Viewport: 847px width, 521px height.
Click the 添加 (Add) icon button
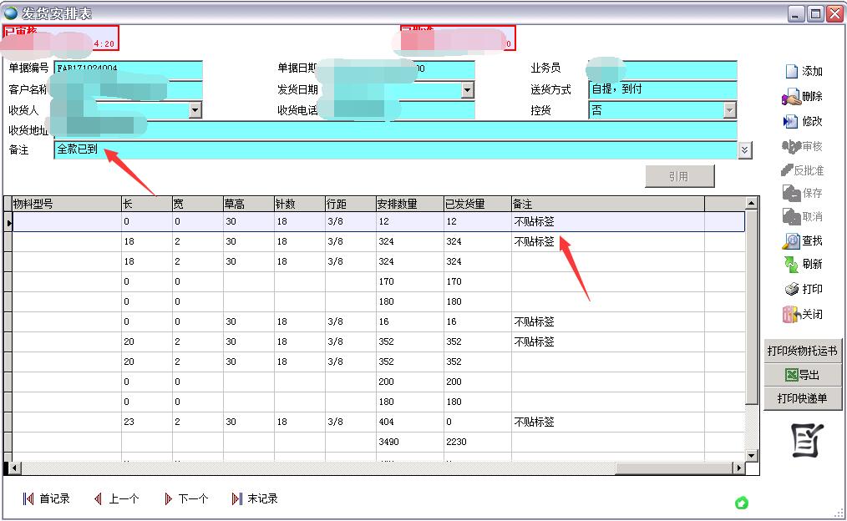(804, 72)
